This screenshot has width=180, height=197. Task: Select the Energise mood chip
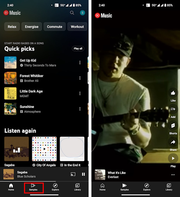tap(32, 27)
